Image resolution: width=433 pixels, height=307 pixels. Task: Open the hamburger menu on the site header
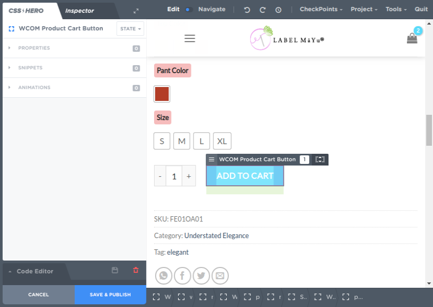pyautogui.click(x=190, y=38)
